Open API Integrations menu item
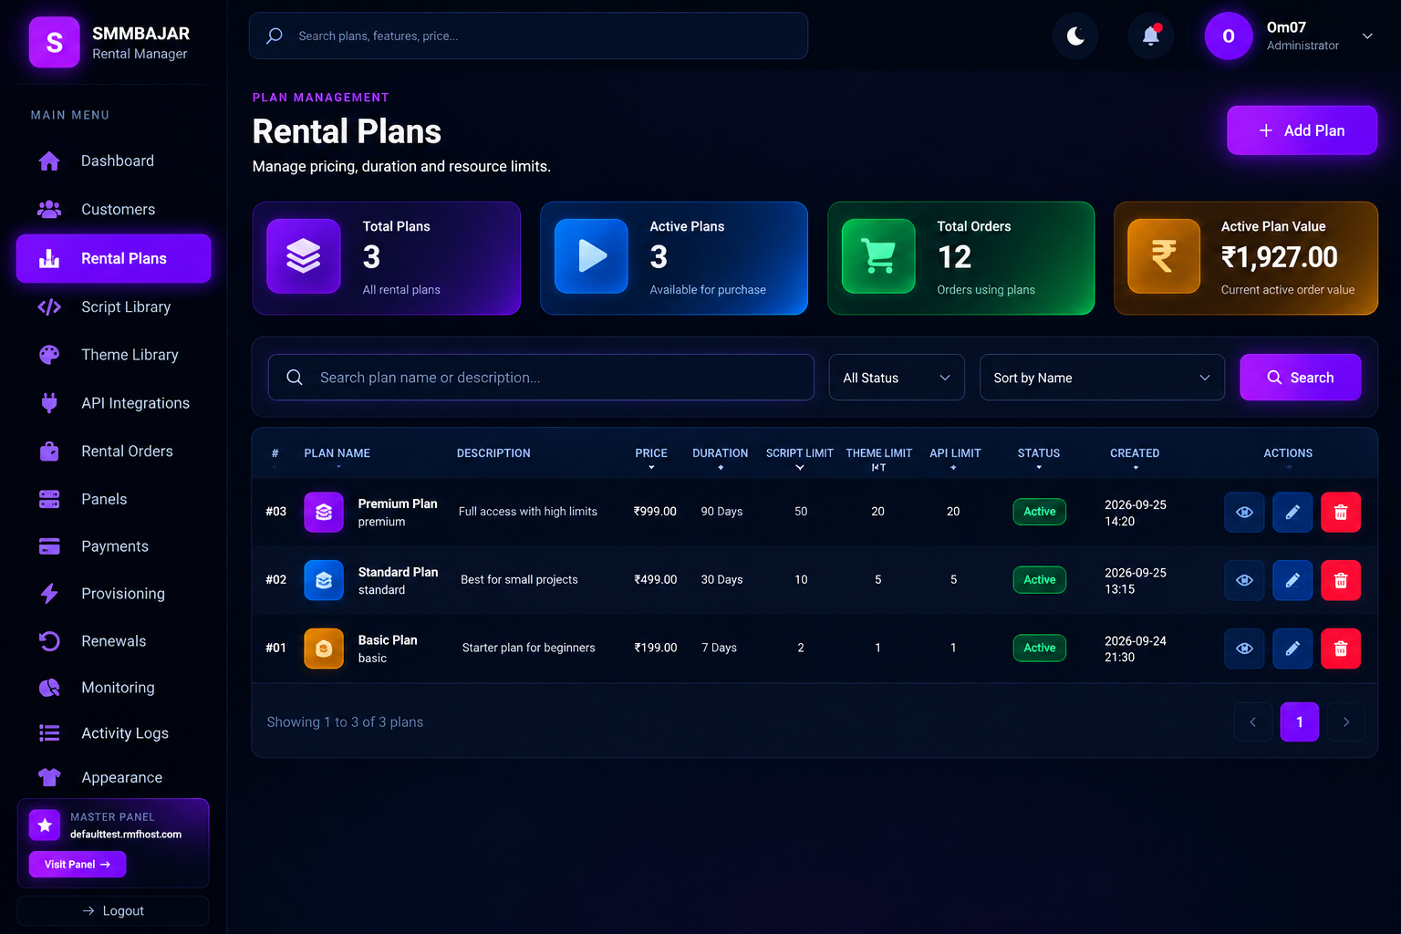Image resolution: width=1401 pixels, height=934 pixels. pyautogui.click(x=114, y=403)
